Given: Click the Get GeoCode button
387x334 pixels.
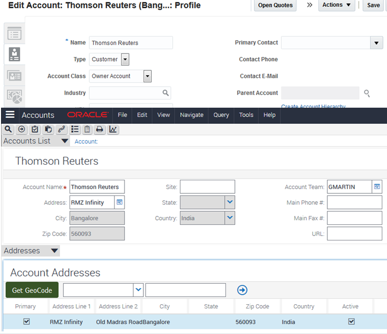Looking at the screenshot, I should (x=32, y=290).
